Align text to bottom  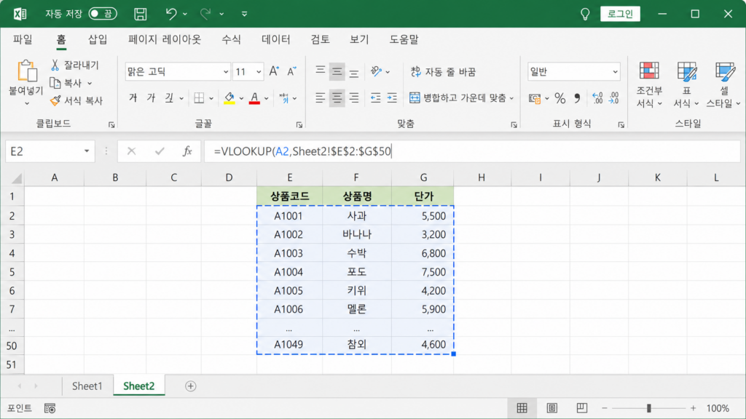point(354,72)
